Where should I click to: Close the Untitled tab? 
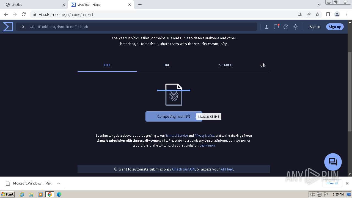[x=64, y=5]
